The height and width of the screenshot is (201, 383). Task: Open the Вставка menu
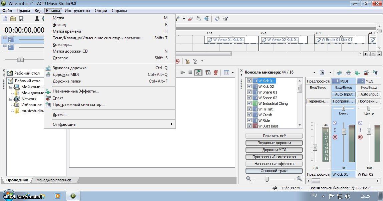[53, 10]
